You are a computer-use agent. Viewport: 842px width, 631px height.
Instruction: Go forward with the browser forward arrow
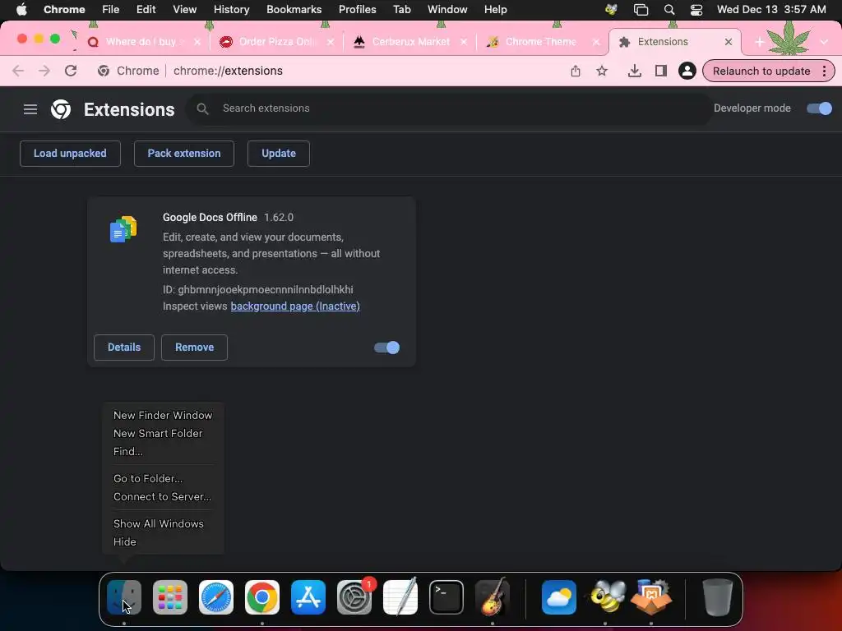pos(44,71)
